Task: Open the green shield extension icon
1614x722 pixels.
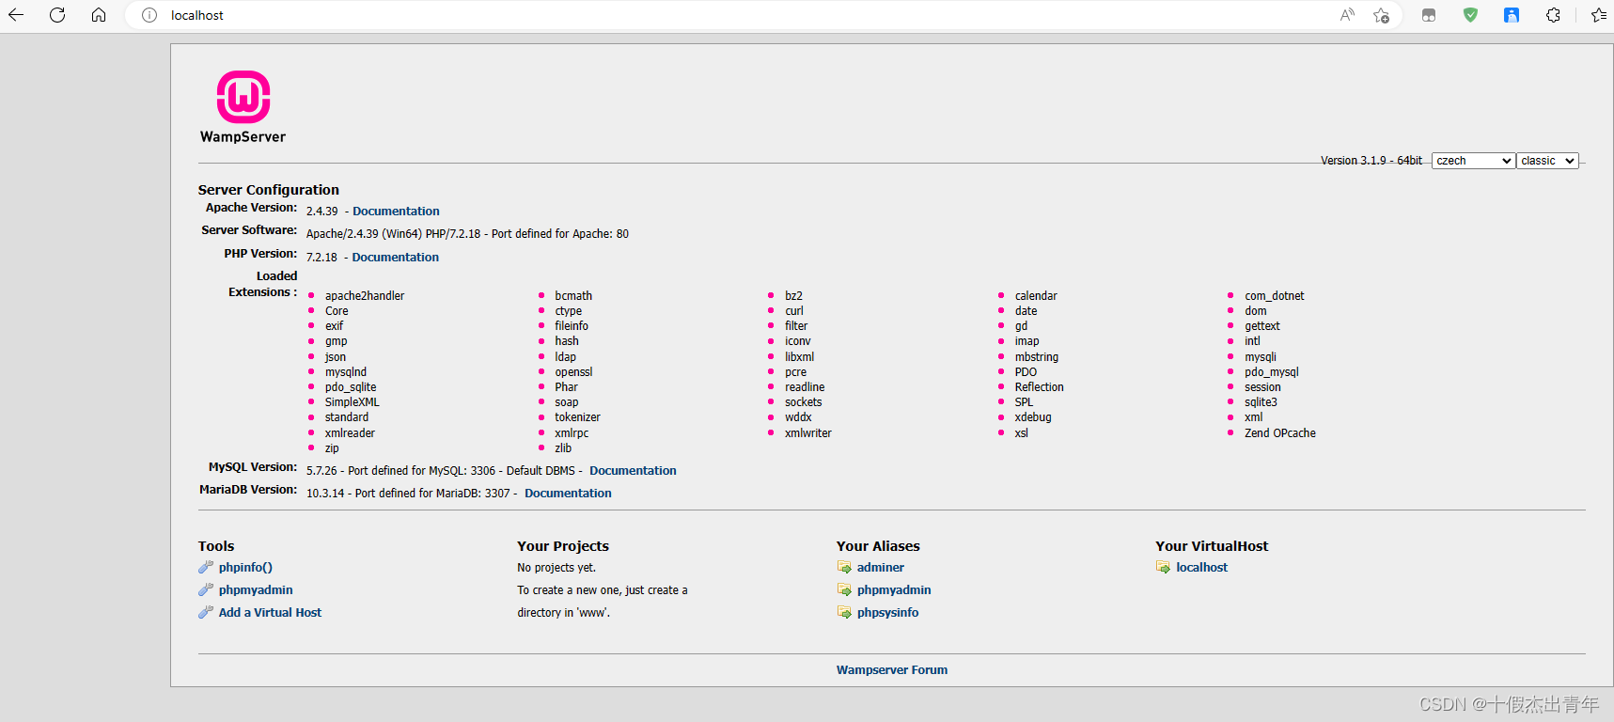Action: point(1470,15)
